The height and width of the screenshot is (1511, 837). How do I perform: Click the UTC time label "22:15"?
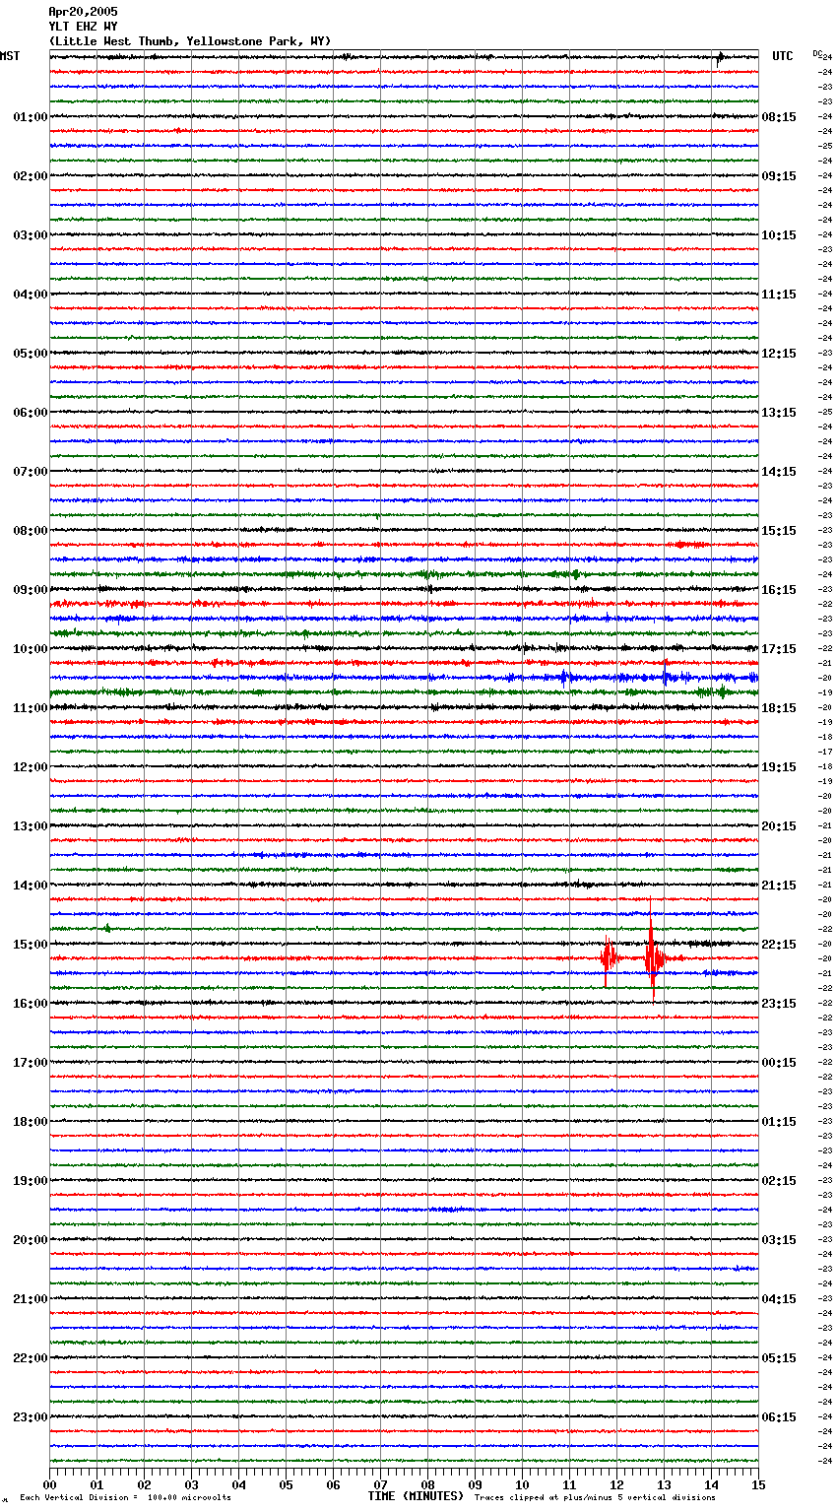click(x=779, y=945)
